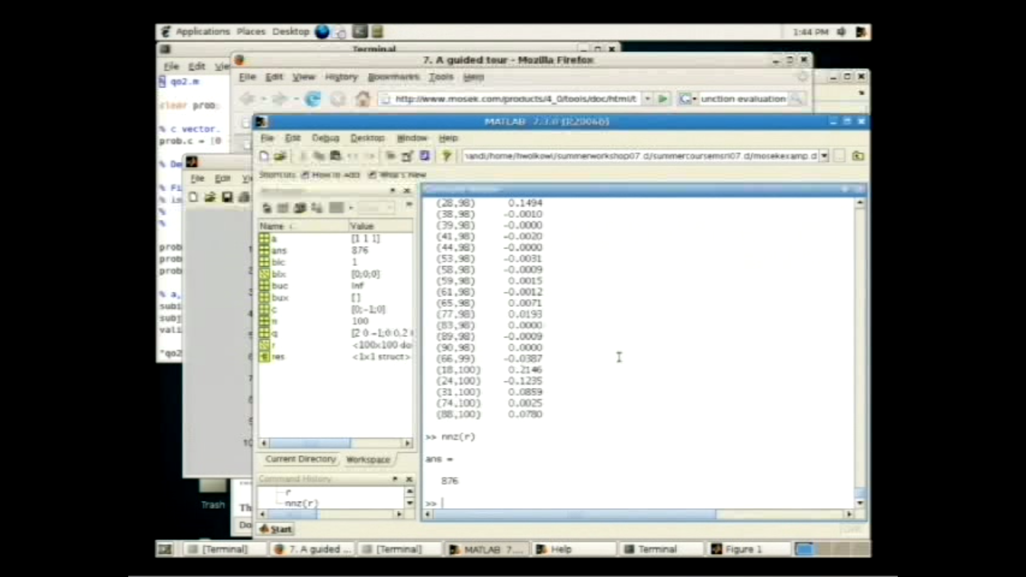Open the Trash icon on the desktop
Image resolution: width=1026 pixels, height=577 pixels.
pos(213,494)
